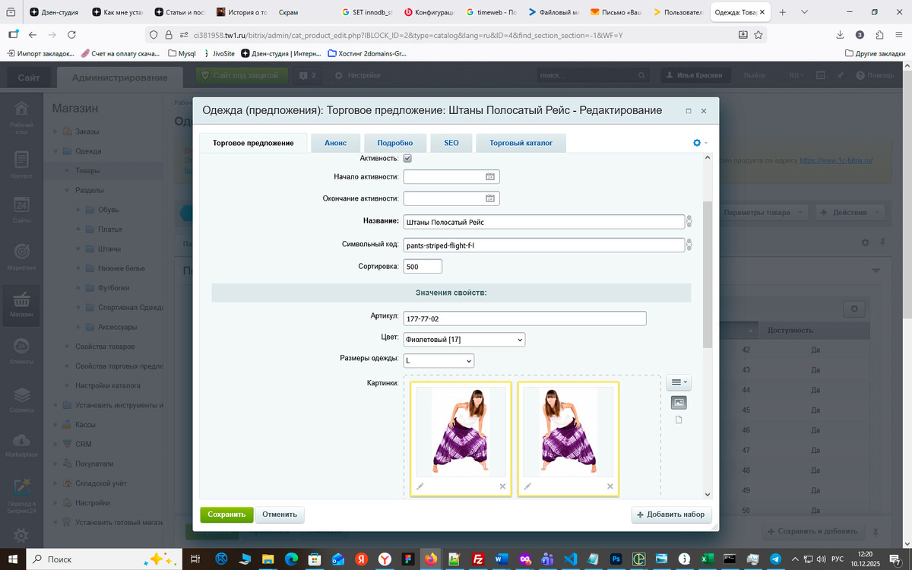912x570 pixels.
Task: Click the Символьный код input field
Action: [544, 245]
